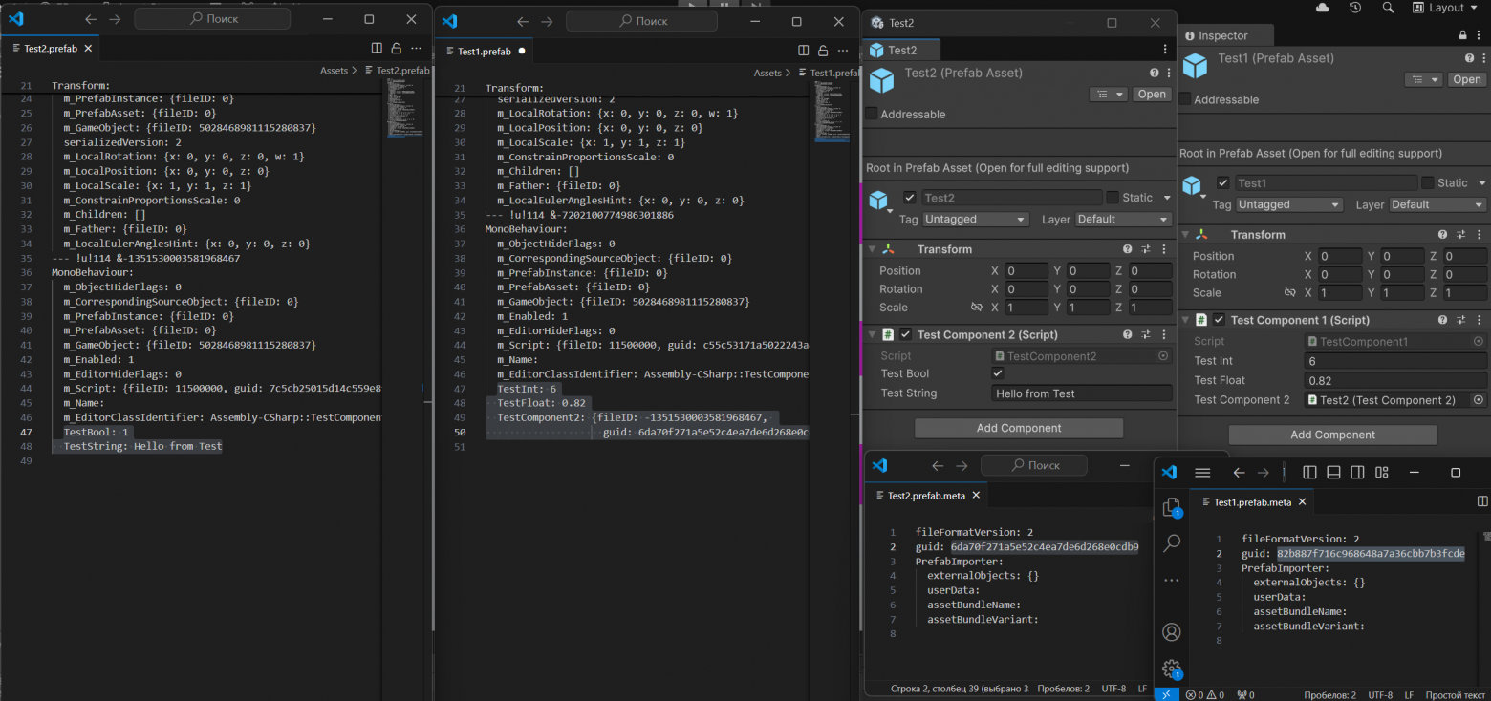Click the lock icon on the Unity Inspector tab

(x=1462, y=35)
